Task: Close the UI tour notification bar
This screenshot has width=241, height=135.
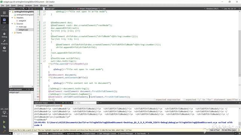Action: click(x=239, y=130)
